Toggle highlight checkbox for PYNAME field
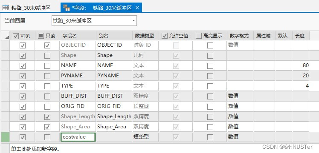The height and width of the screenshot is (153, 319). click(210, 76)
